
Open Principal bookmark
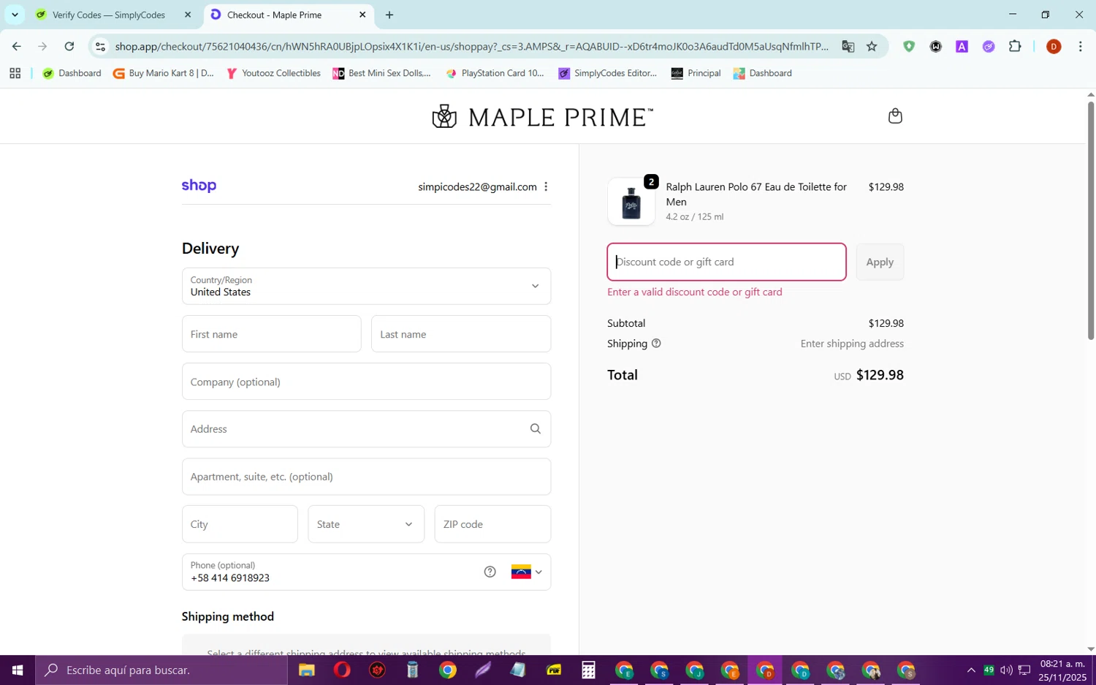click(696, 73)
